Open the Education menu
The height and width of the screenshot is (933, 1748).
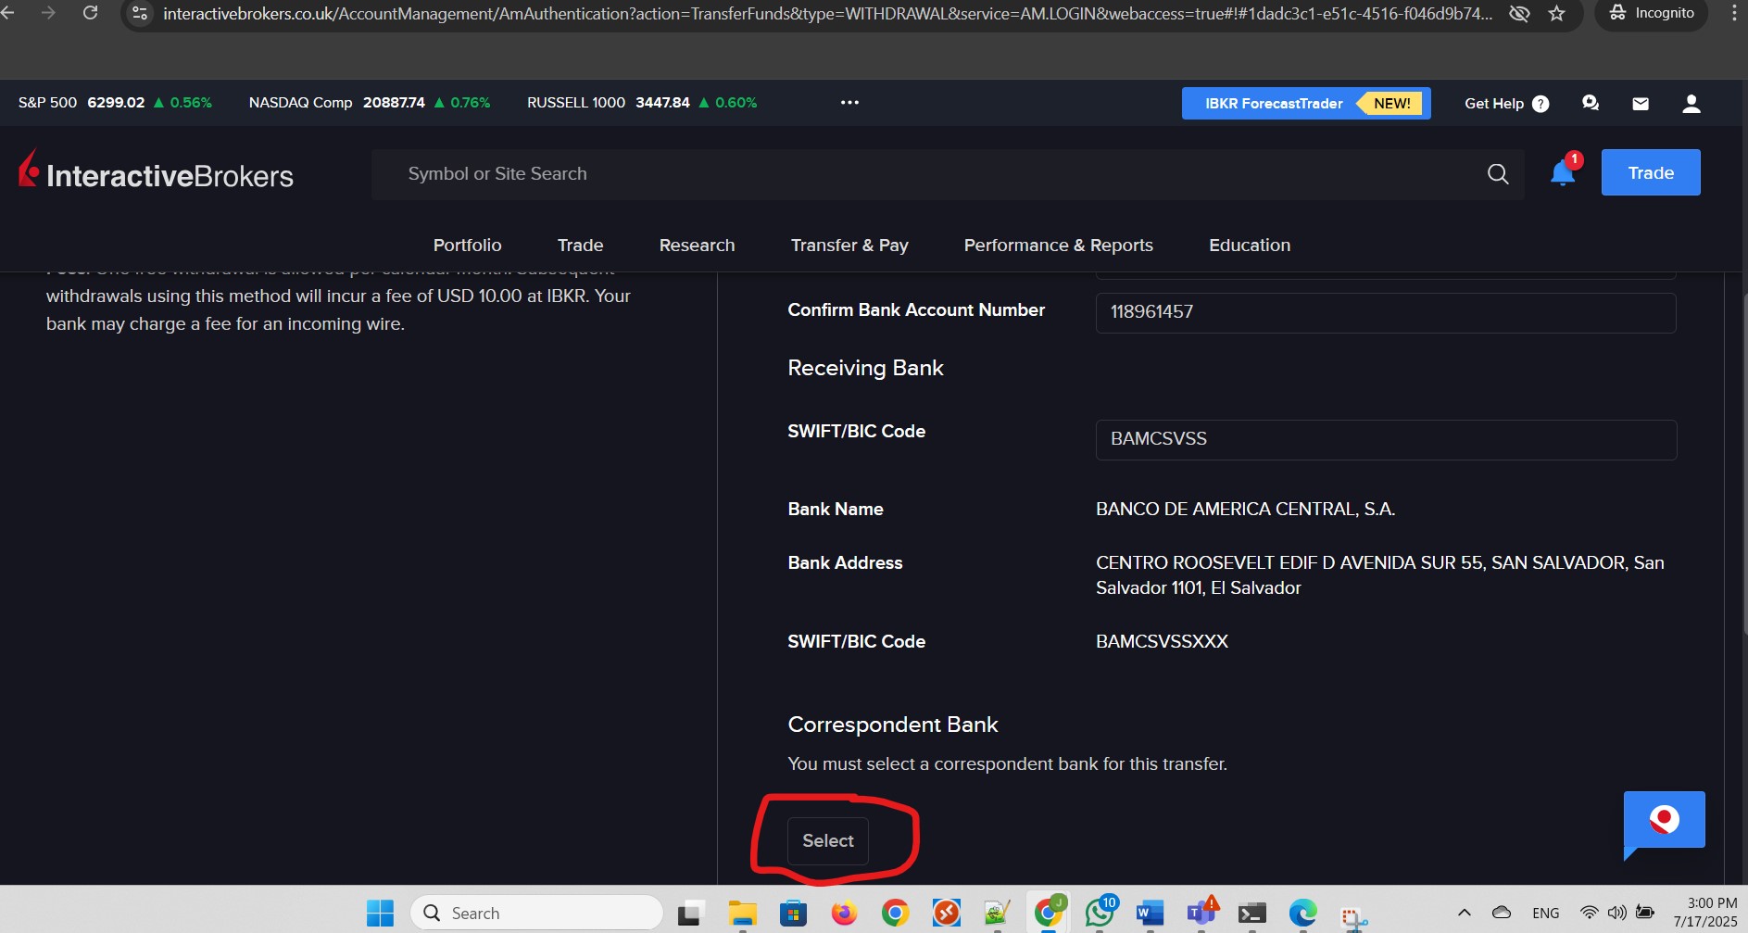pyautogui.click(x=1249, y=245)
